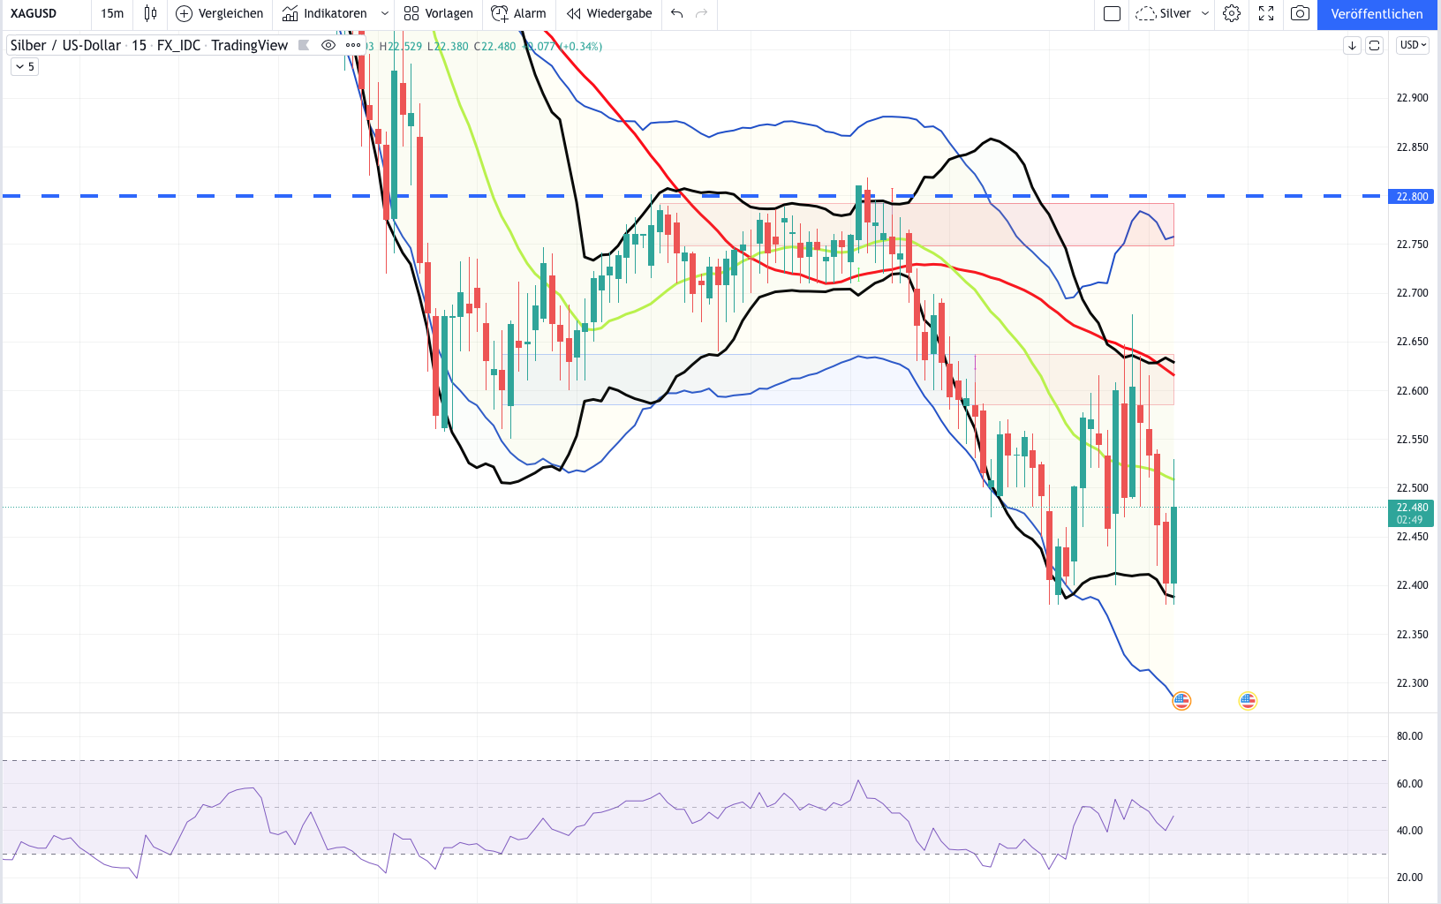Screen dimensions: 1441x904
Task: Take a chart snapshot with the camera icon
Action: tap(1300, 13)
